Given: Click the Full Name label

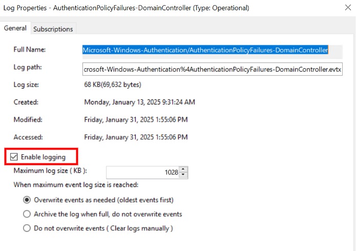Looking at the screenshot, I should [x=30, y=50].
